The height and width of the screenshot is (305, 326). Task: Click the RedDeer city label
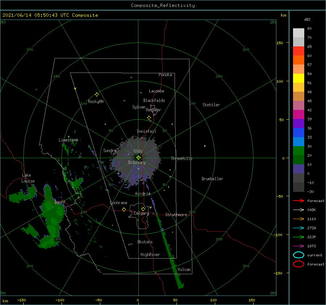click(x=154, y=110)
